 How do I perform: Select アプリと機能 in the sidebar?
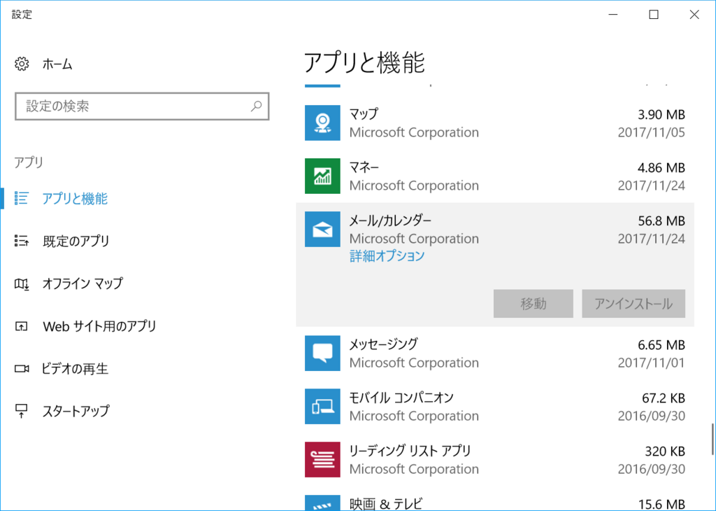(75, 198)
